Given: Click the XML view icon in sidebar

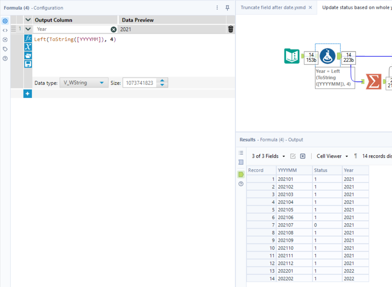Looking at the screenshot, I should tap(5, 30).
